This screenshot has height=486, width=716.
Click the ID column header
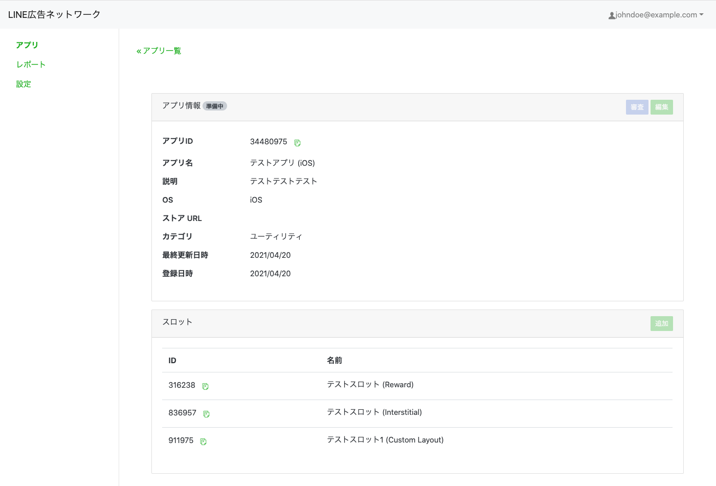[x=172, y=361]
